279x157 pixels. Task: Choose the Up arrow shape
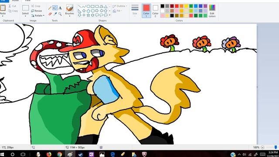105,11
